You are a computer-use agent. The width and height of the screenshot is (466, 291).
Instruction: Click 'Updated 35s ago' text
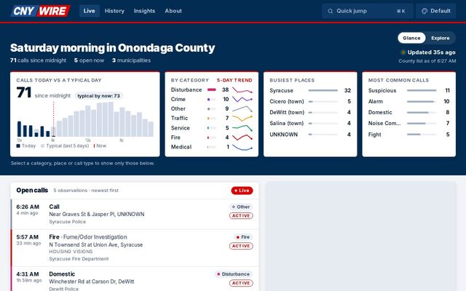[x=431, y=52]
